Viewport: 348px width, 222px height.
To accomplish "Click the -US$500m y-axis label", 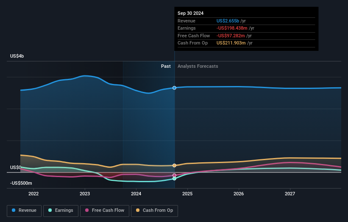I will [21, 183].
